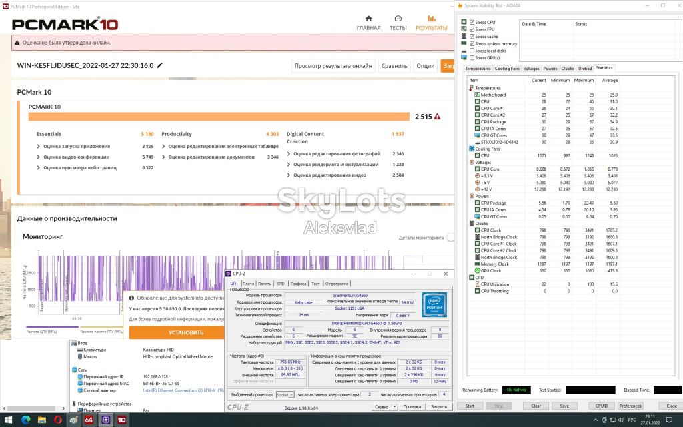Enable Stress GPU(s) in AIDA64

tap(472, 57)
